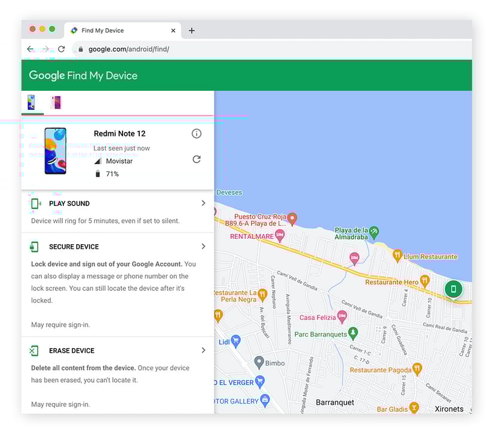493x437 pixels.
Task: Expand the Secure Device option chevron
Action: click(x=203, y=247)
